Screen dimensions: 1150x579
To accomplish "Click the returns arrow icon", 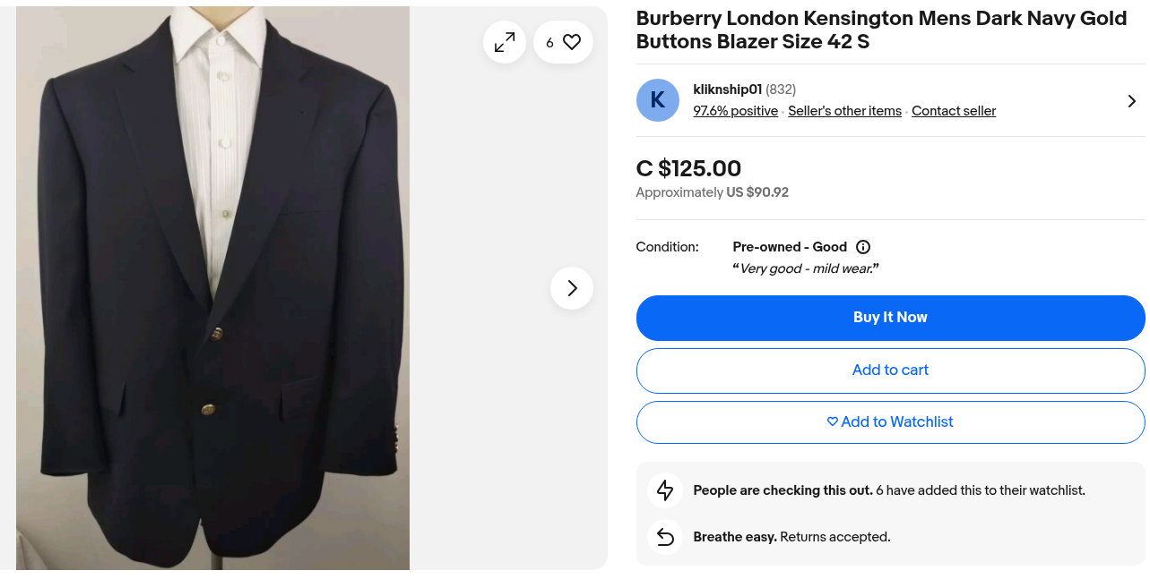I will (665, 537).
